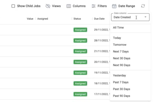Toggle the Date Range button
This screenshot has width=153, height=102.
[127, 6]
